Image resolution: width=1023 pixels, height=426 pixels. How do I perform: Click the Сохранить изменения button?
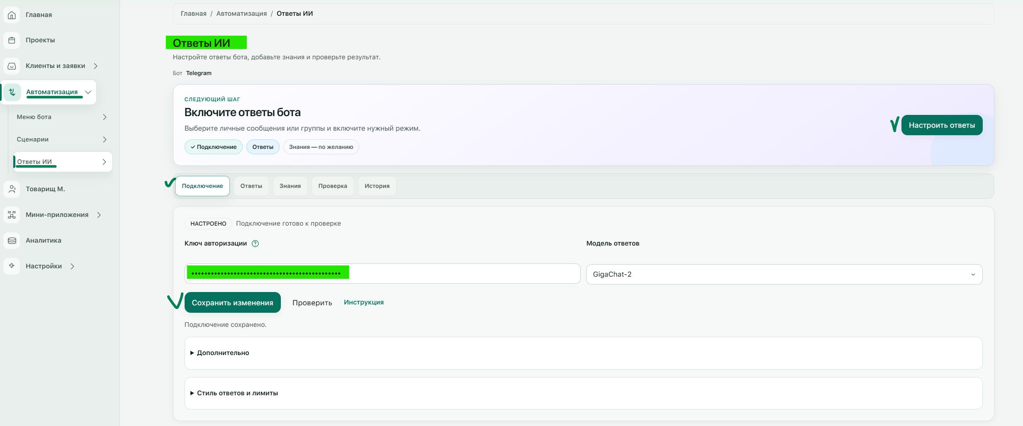(233, 303)
